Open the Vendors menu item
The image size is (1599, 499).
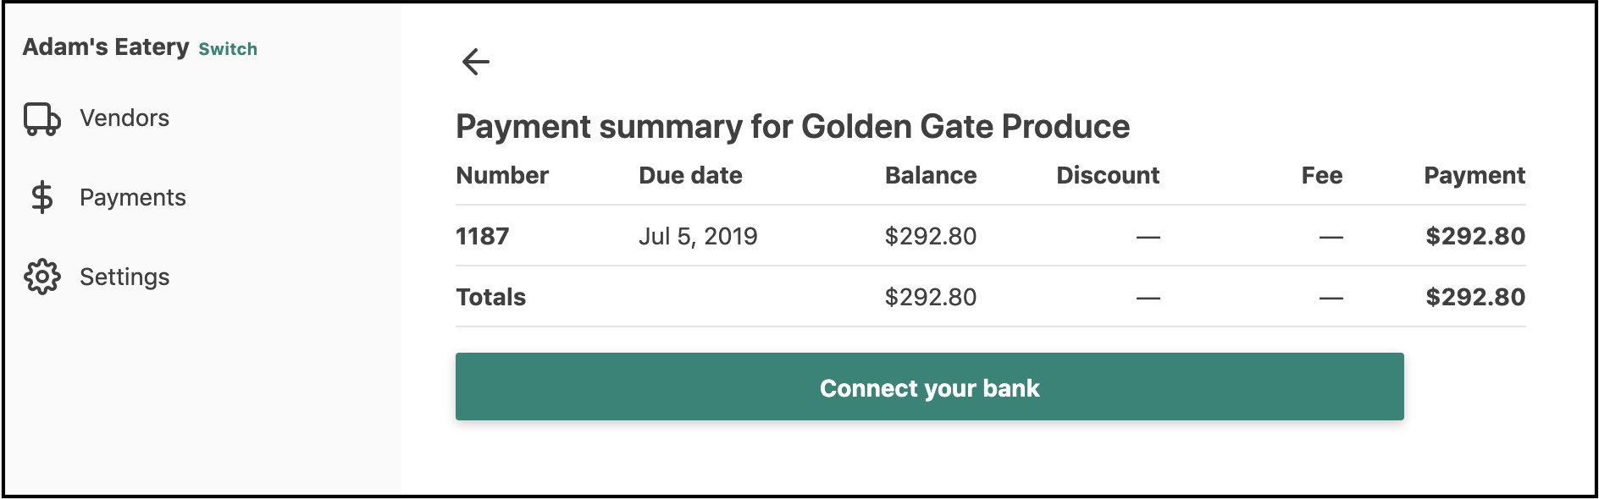(124, 118)
